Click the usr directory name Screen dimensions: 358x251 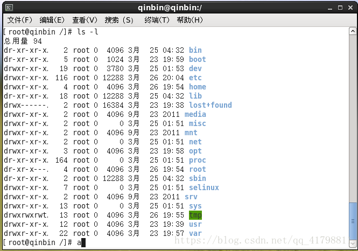pos(195,224)
